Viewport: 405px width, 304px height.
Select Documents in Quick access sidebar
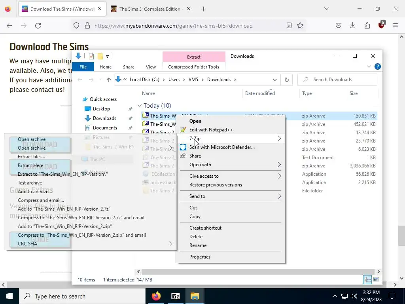pos(105,128)
